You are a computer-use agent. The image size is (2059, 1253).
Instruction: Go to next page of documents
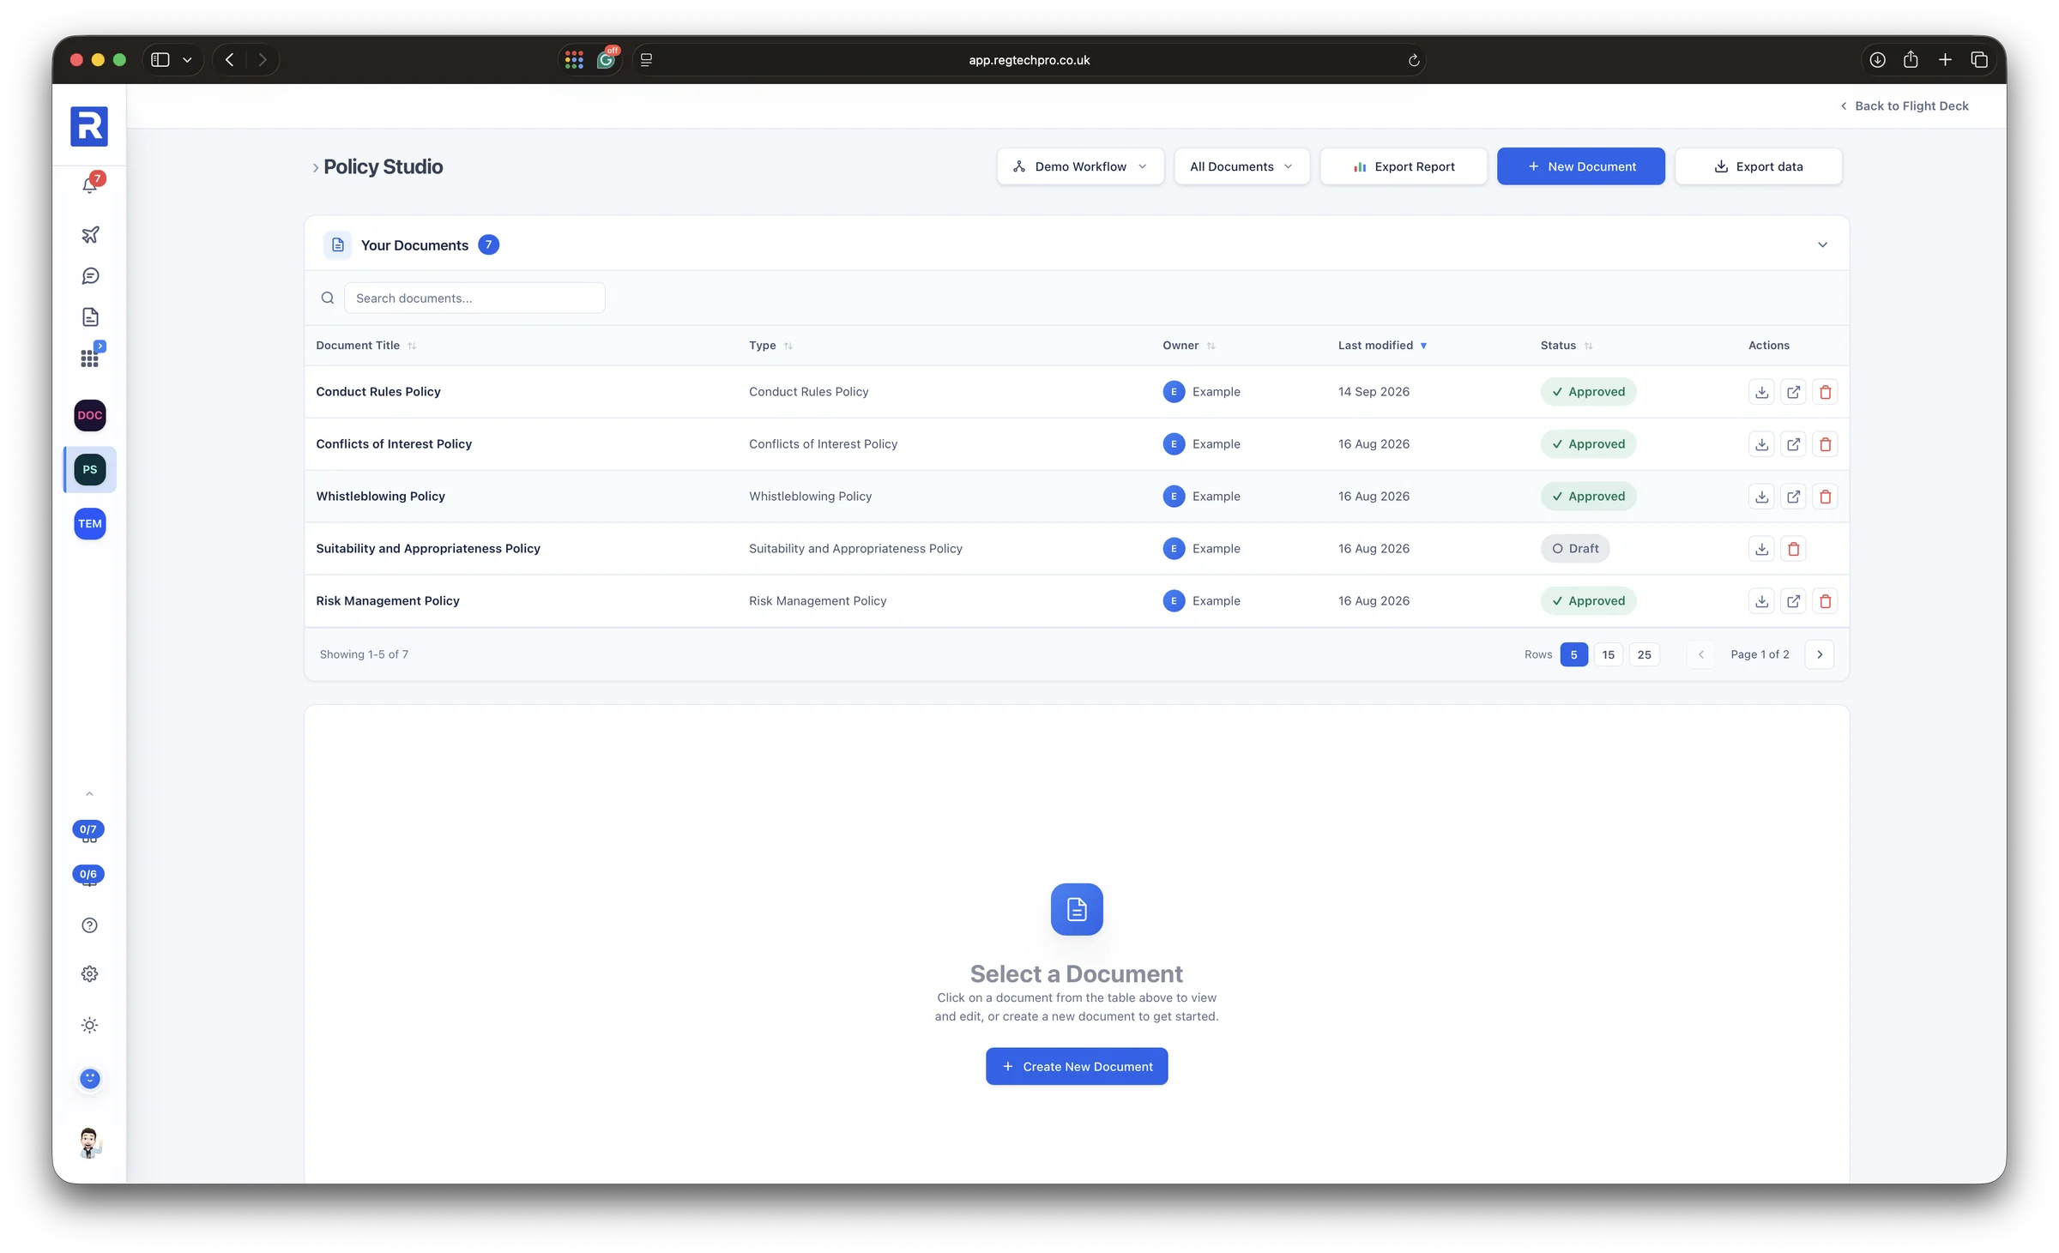point(1820,654)
